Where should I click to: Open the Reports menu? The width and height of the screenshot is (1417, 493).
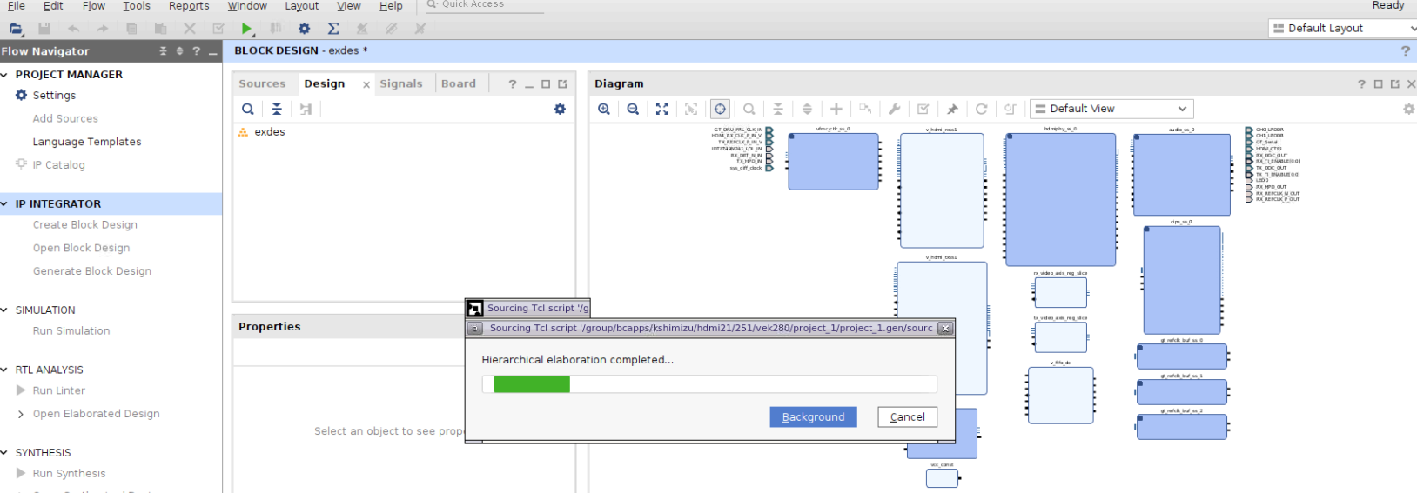(189, 6)
